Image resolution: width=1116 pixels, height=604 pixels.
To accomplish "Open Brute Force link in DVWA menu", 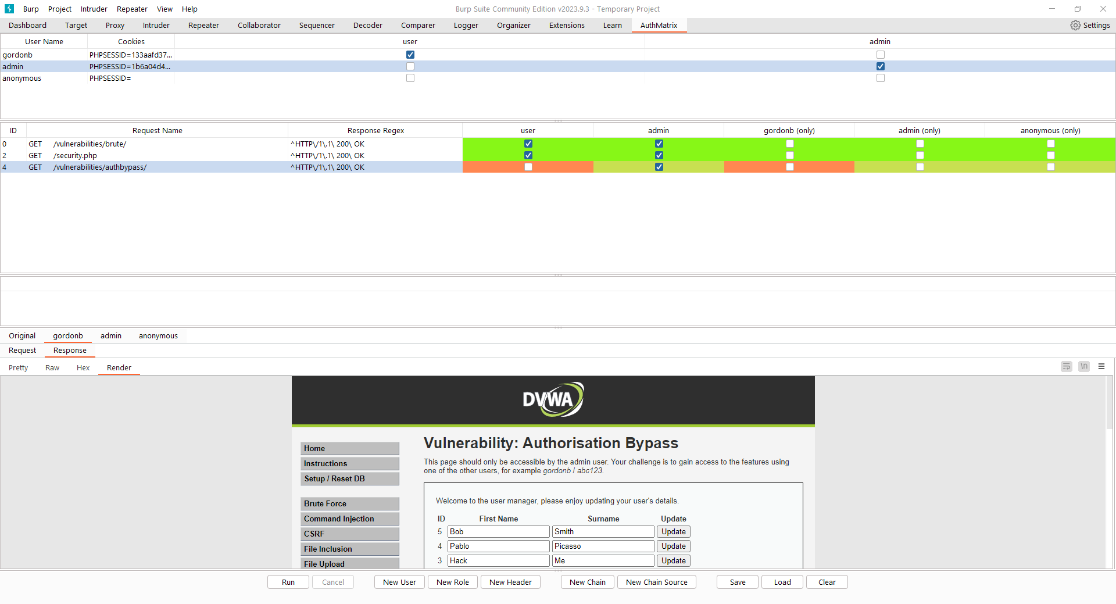I will pos(350,503).
